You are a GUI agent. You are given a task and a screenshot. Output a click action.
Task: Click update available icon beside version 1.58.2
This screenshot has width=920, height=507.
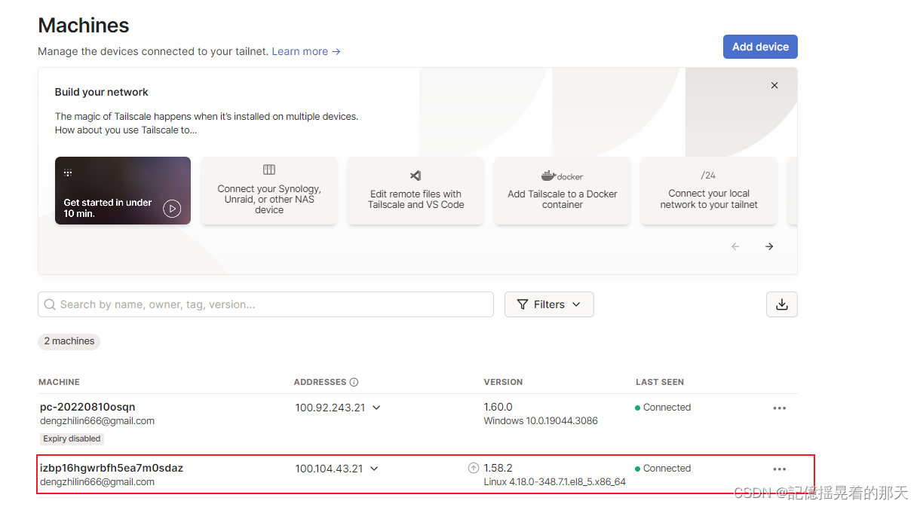pyautogui.click(x=474, y=468)
